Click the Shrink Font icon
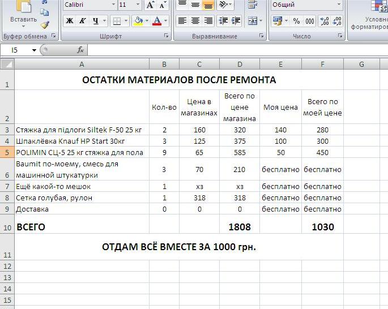 (163, 5)
